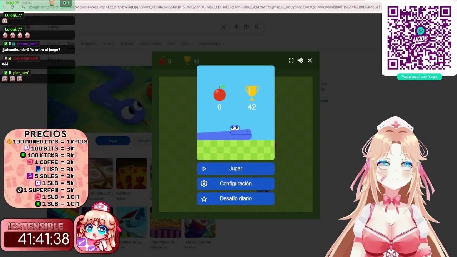
Task: Open Configuración in the Snake menu
Action: click(x=236, y=183)
